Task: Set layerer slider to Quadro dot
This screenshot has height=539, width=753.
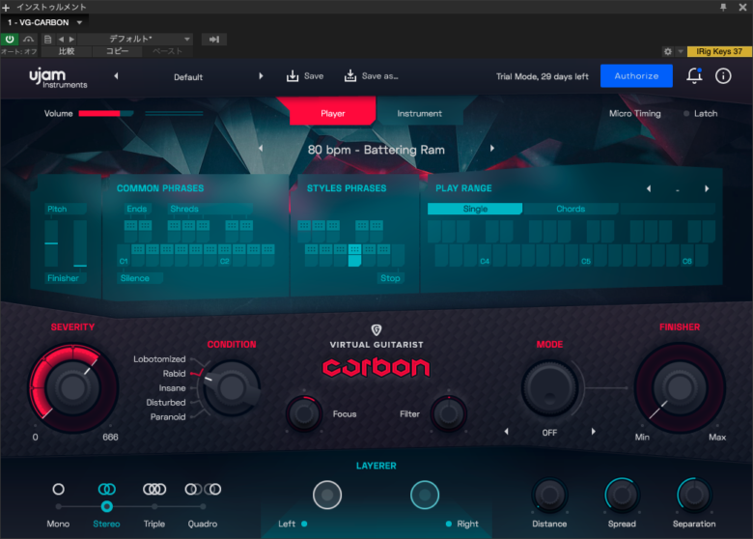Action: click(203, 506)
